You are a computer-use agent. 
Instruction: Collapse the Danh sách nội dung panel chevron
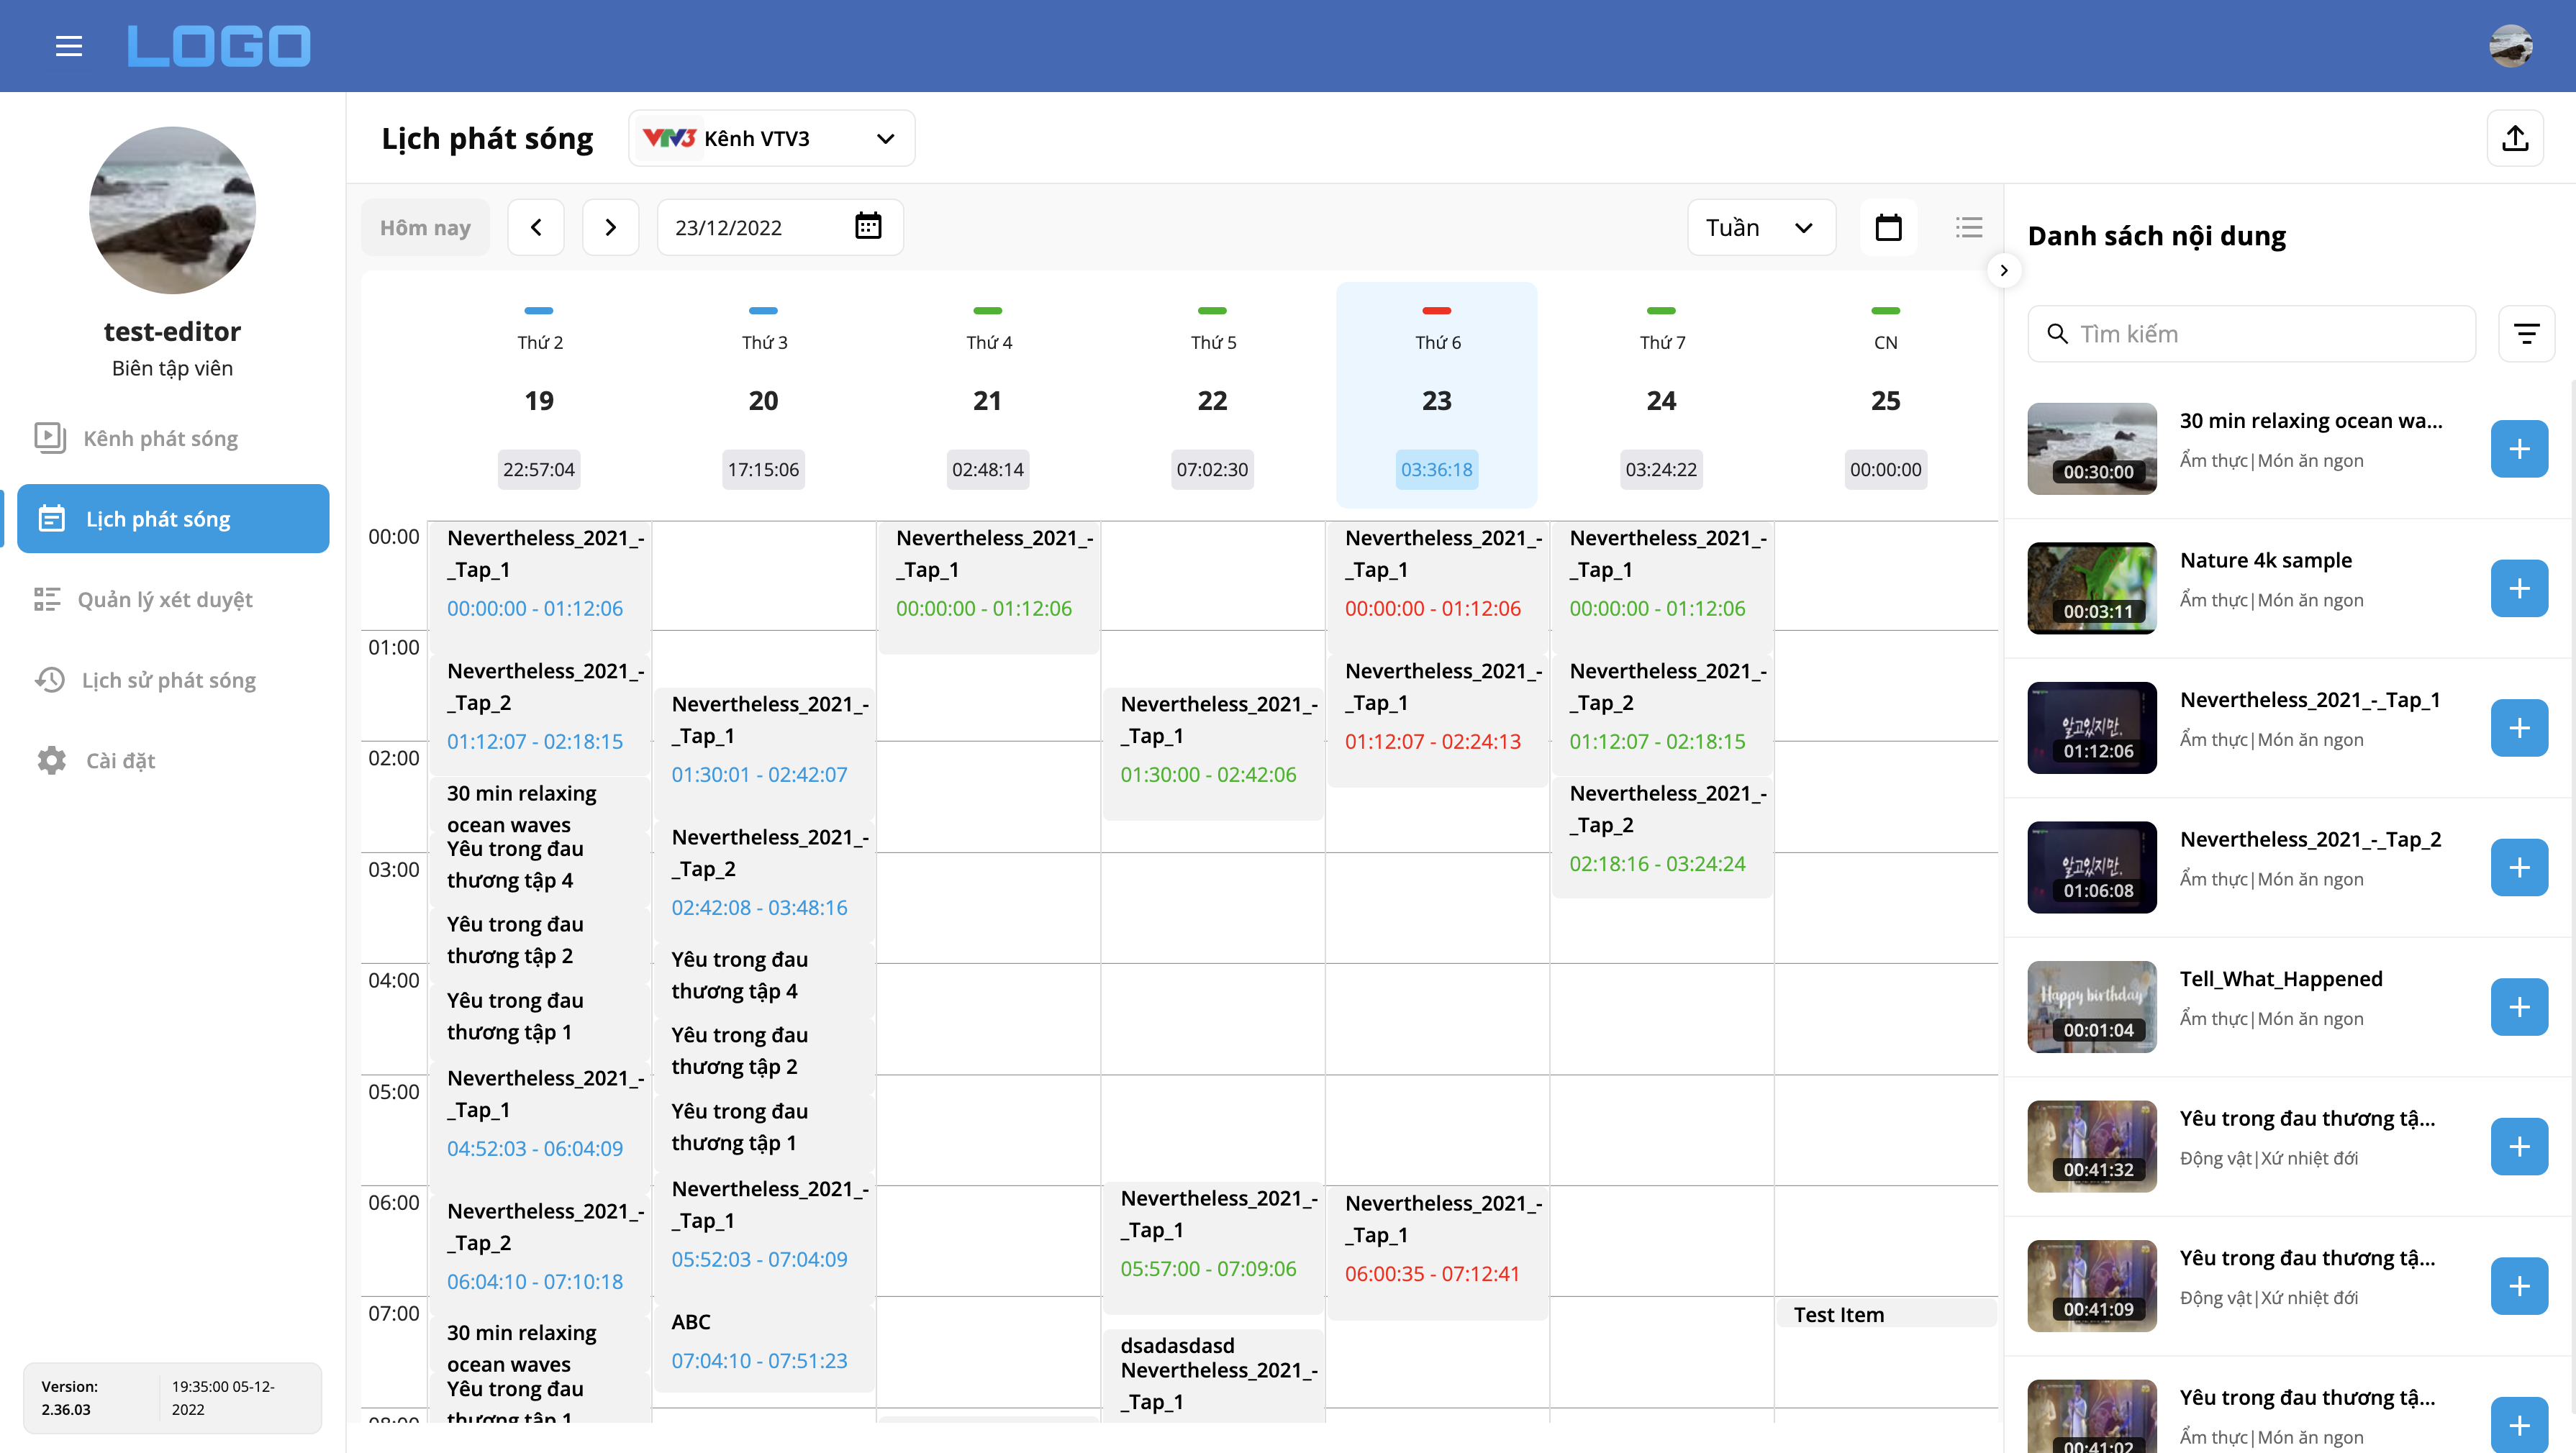tap(2004, 270)
